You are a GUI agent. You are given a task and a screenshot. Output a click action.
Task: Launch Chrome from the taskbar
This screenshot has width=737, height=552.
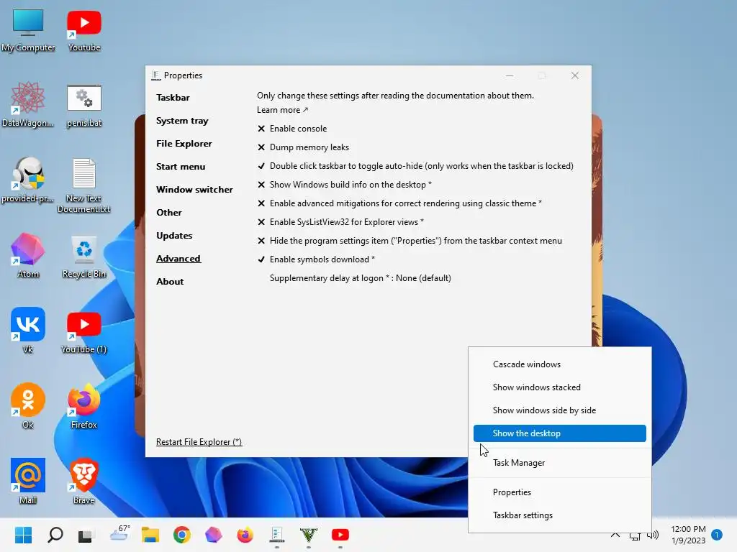(182, 535)
